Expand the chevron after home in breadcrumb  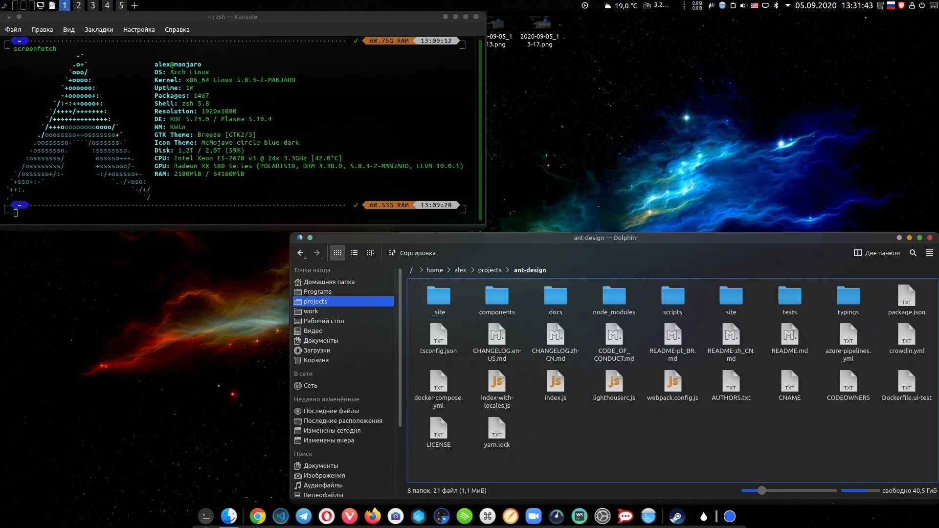448,270
